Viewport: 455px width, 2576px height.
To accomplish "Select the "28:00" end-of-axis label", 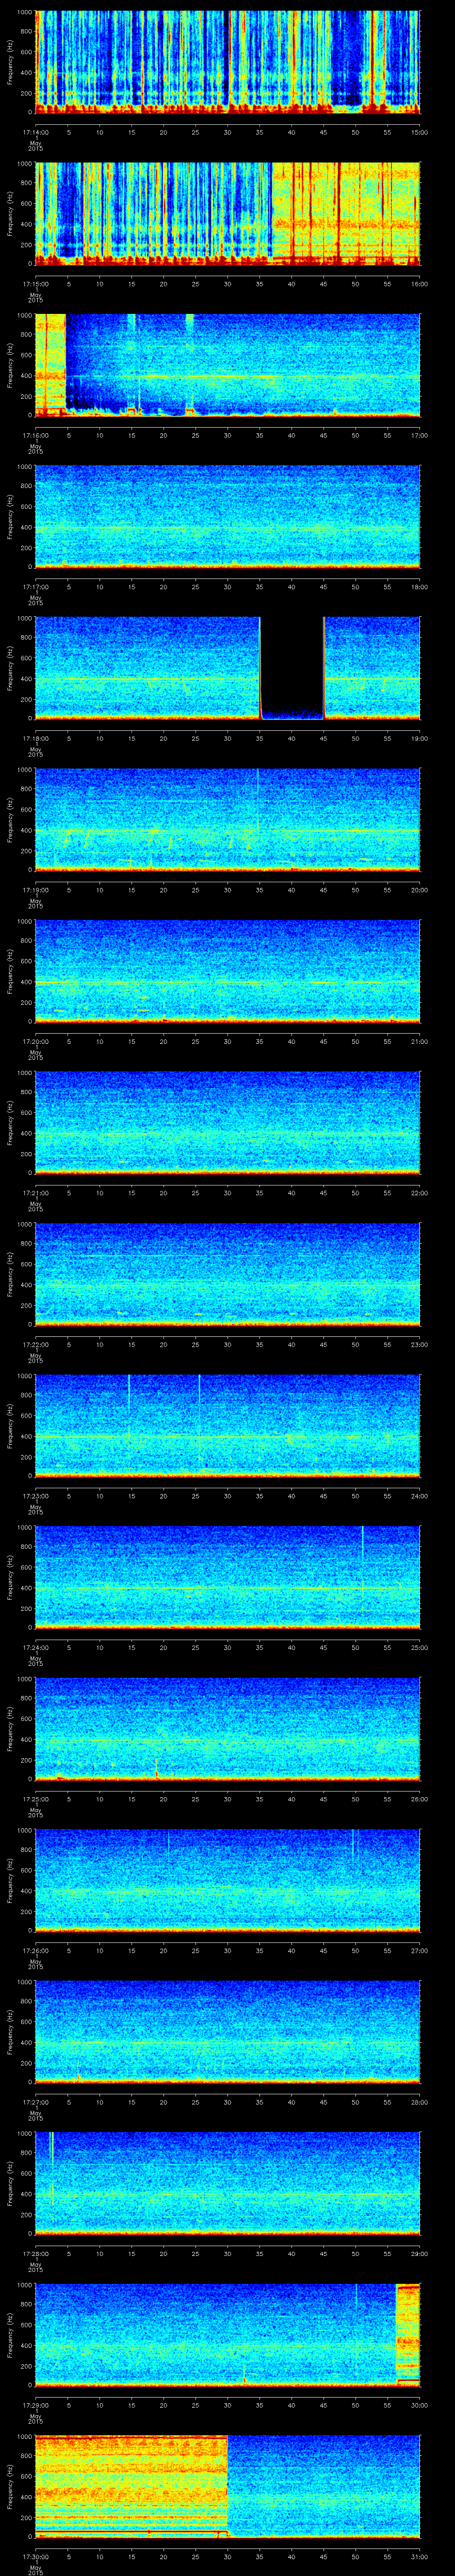I will pos(419,2102).
